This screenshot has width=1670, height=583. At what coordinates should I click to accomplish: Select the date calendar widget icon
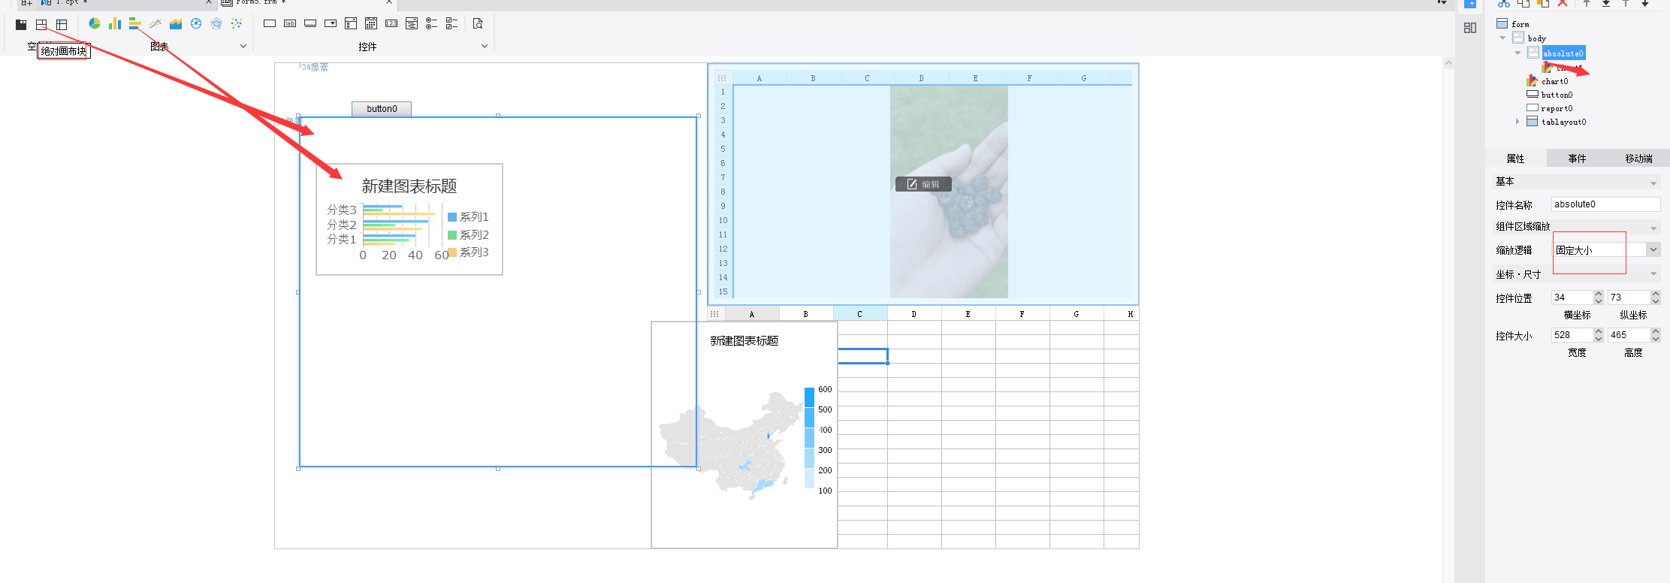(371, 24)
